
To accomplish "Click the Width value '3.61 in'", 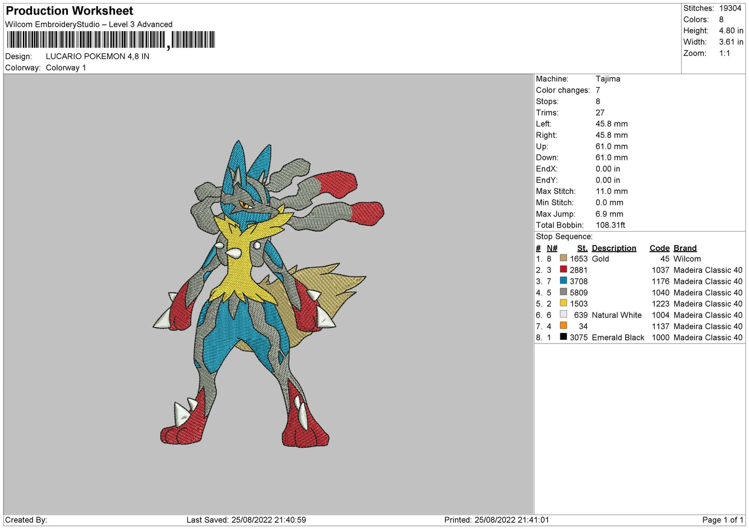I will point(731,42).
